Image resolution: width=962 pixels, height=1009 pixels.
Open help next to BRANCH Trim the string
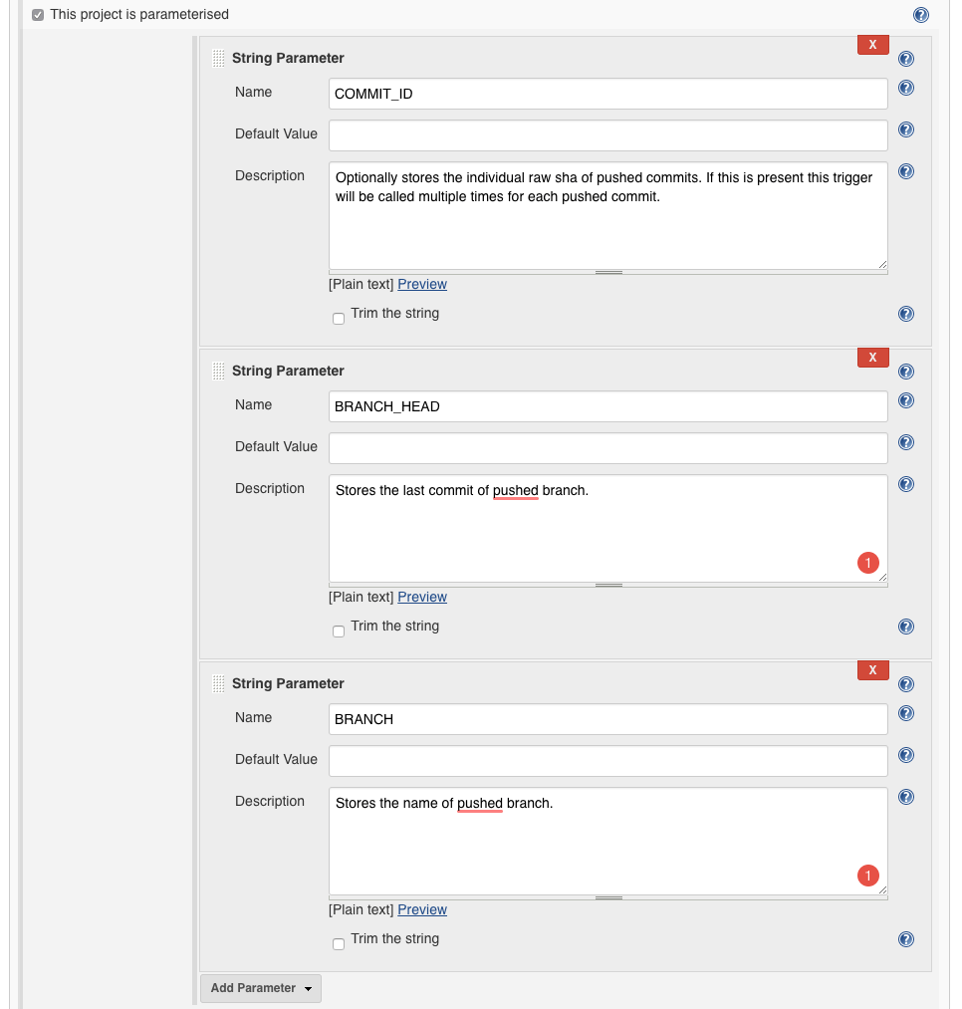pos(905,938)
